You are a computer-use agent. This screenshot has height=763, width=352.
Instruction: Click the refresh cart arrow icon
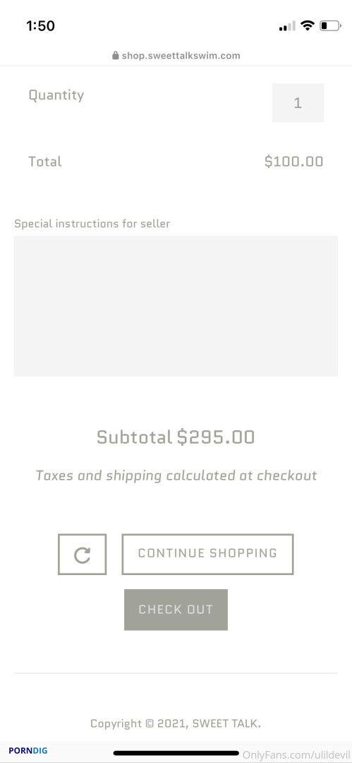click(x=82, y=555)
